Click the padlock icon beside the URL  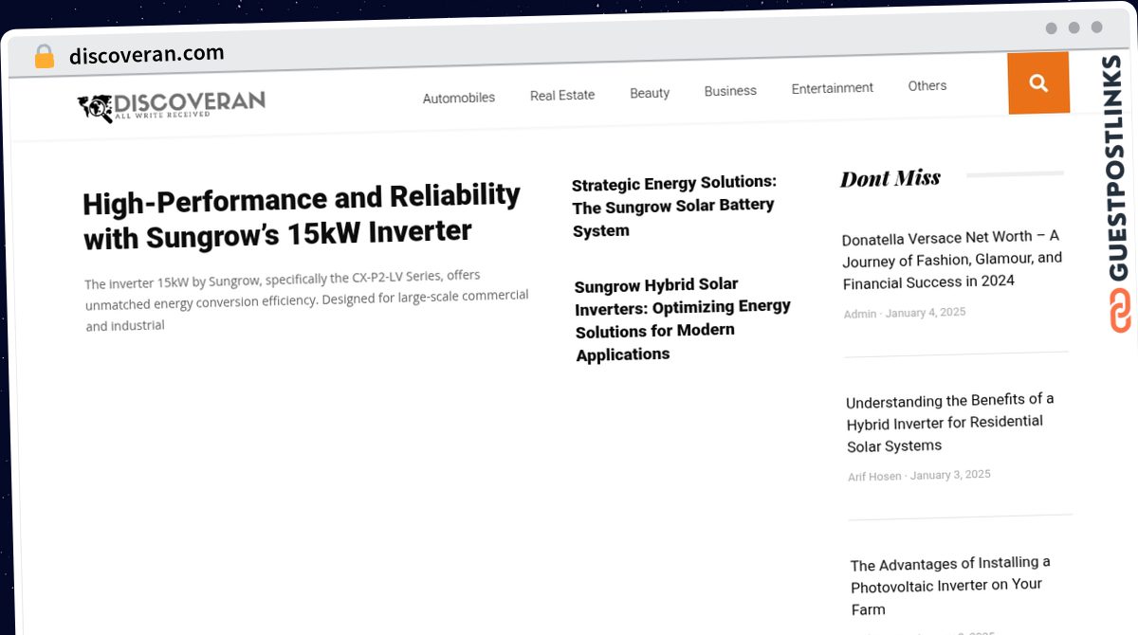click(44, 57)
